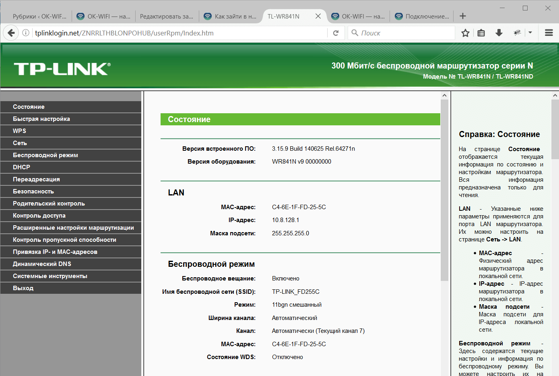This screenshot has width=559, height=376.
Task: Open the bookmarks list icon
Action: tap(481, 33)
